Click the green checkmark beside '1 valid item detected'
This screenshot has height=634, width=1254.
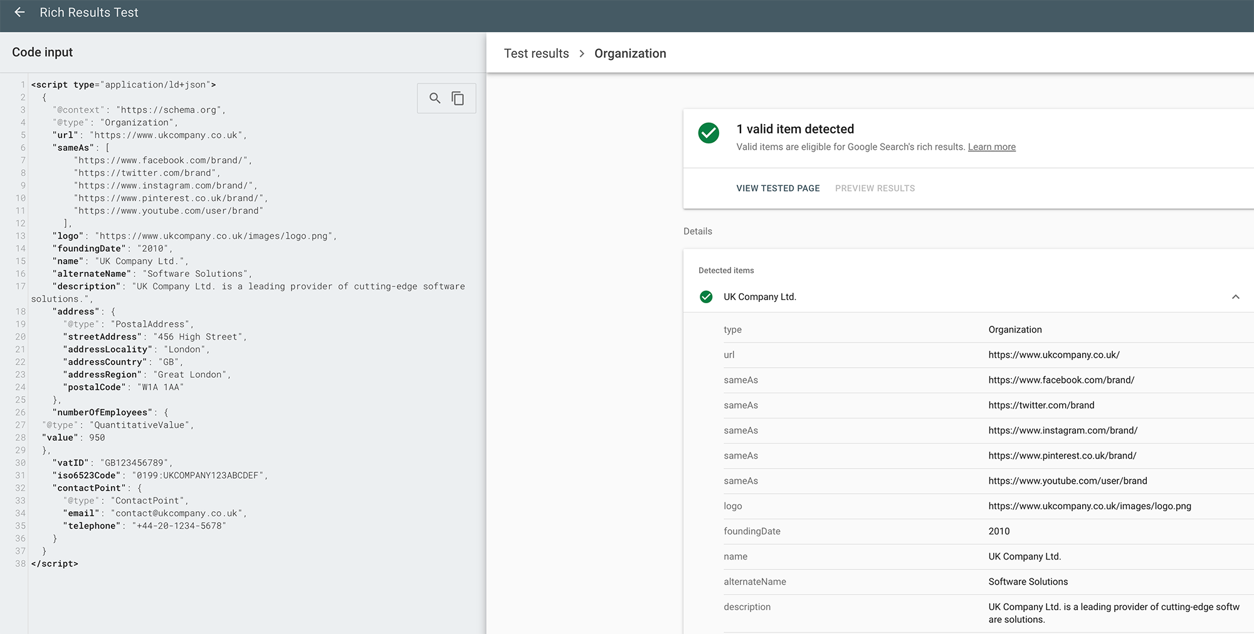click(x=708, y=133)
